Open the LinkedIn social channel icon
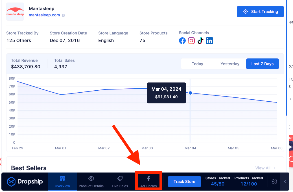The height and width of the screenshot is (192, 293). [209, 41]
